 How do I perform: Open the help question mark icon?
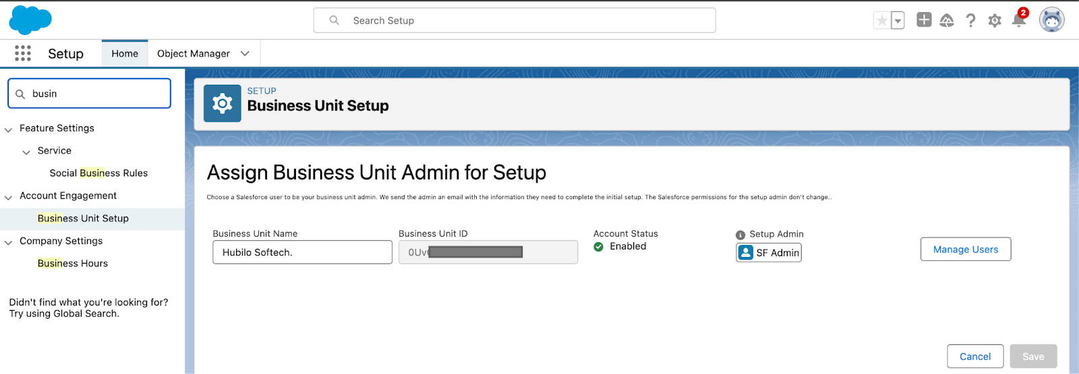click(x=970, y=21)
